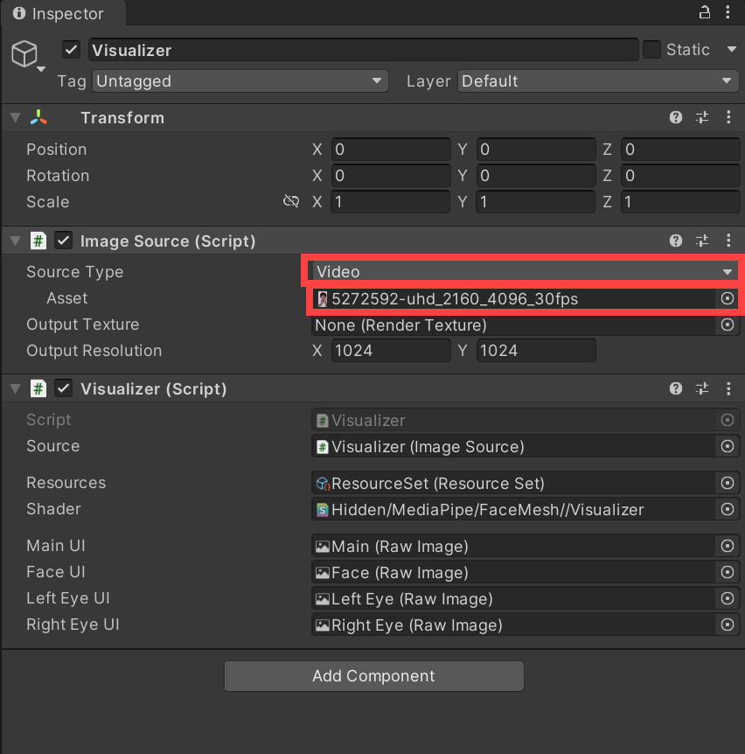Click object picker for Main UI
The image size is (745, 754).
728,547
